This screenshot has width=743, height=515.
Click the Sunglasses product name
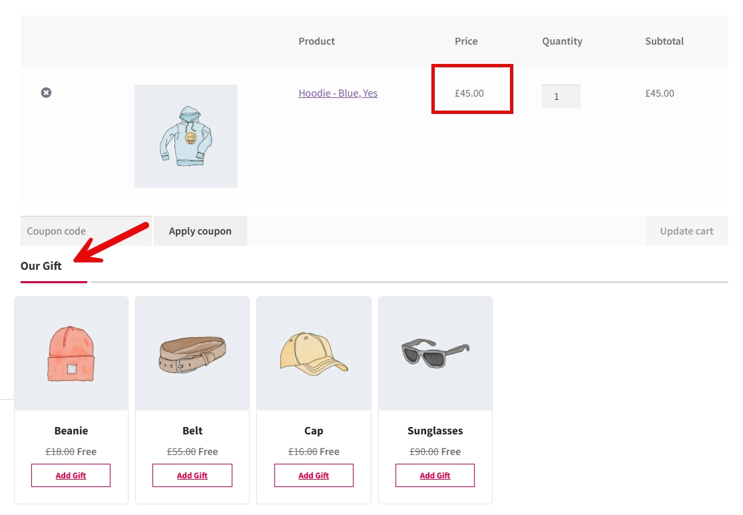(x=435, y=430)
